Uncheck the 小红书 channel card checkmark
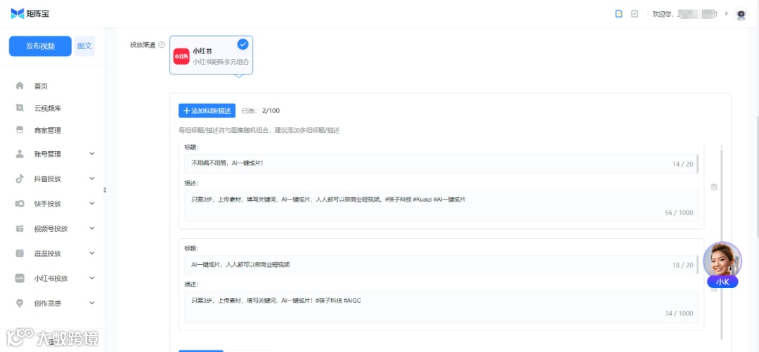Image resolution: width=759 pixels, height=352 pixels. coord(243,44)
